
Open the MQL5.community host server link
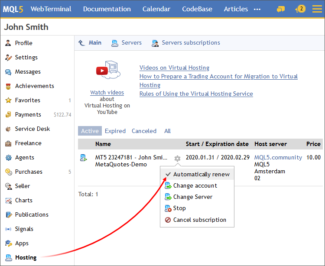pyautogui.click(x=278, y=157)
